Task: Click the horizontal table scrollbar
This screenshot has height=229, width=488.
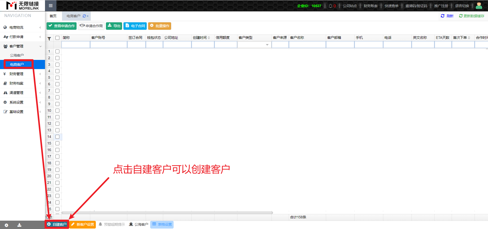Action: point(167,213)
